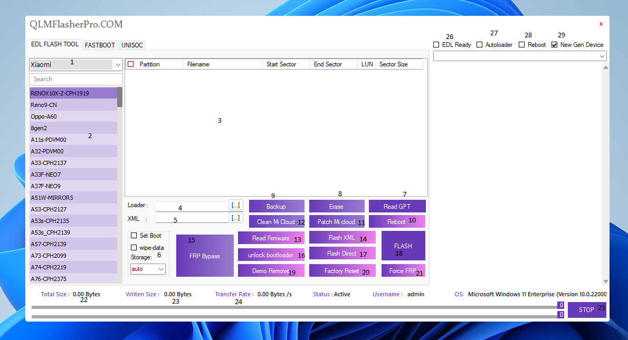The width and height of the screenshot is (628, 340).
Task: Uncheck the New Gen Device checkbox
Action: [x=554, y=45]
